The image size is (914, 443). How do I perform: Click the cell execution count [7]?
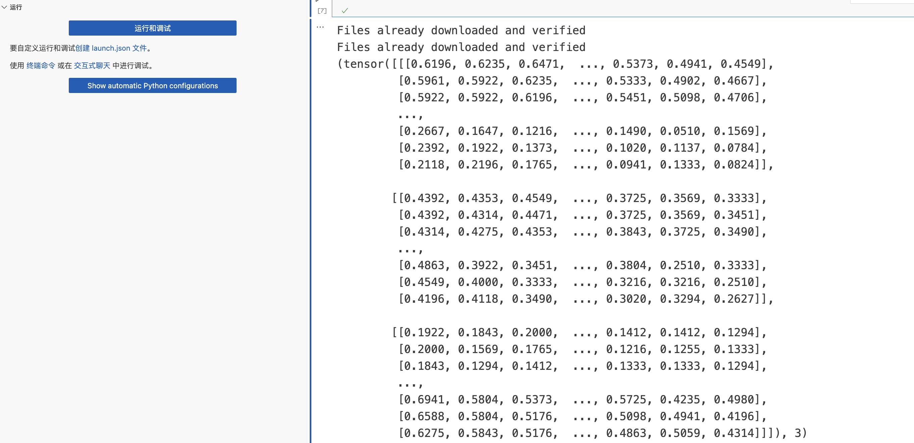[322, 11]
